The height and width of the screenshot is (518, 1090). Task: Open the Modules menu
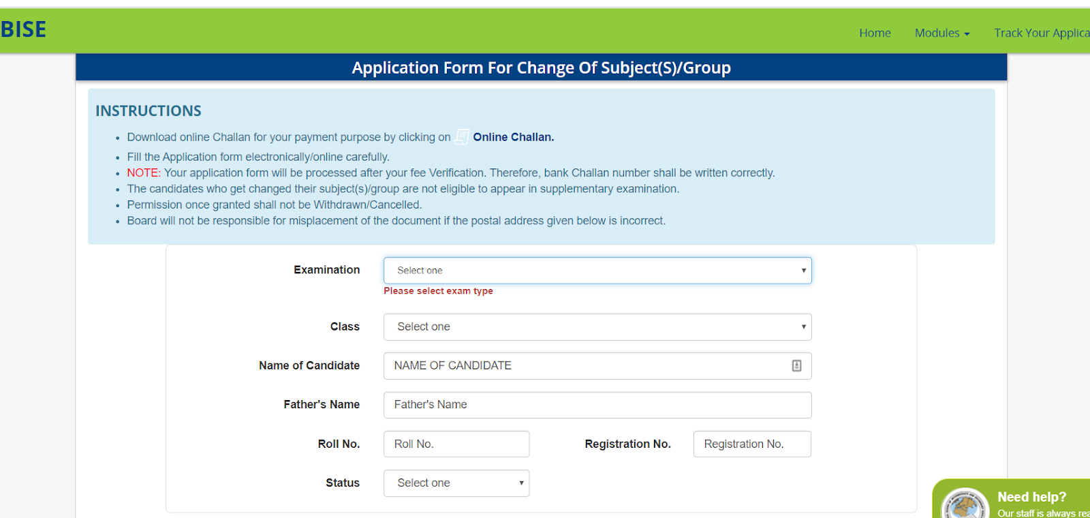click(937, 33)
